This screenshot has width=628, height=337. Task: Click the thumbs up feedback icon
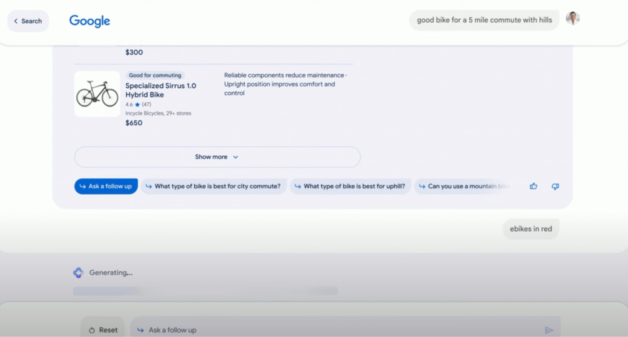[x=533, y=187]
